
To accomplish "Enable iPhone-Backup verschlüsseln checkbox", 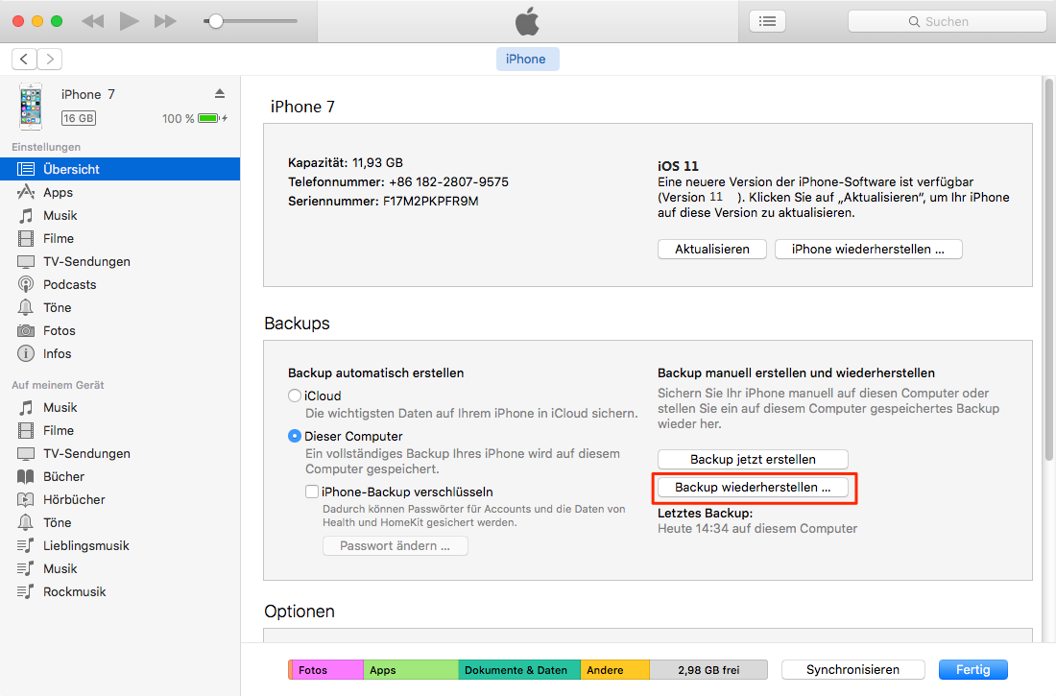I will [x=312, y=492].
